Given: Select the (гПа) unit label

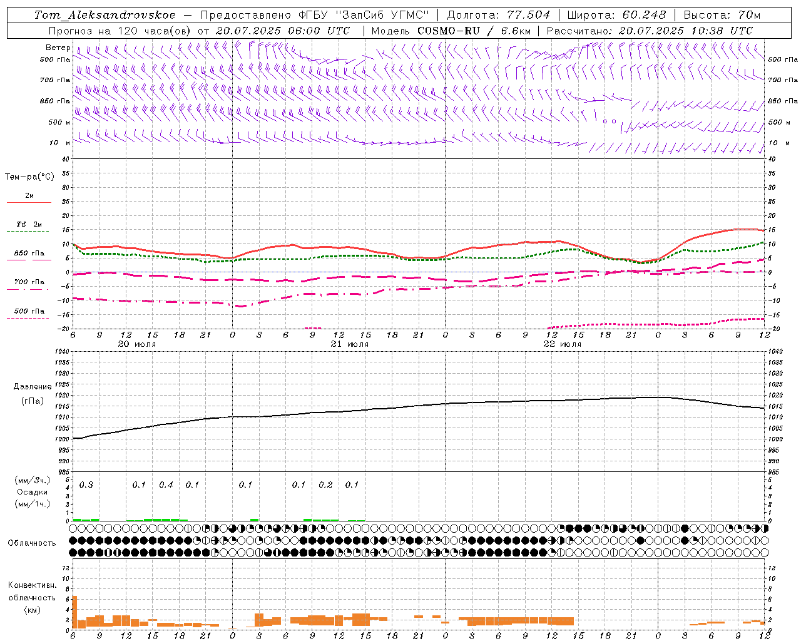Looking at the screenshot, I should [33, 401].
